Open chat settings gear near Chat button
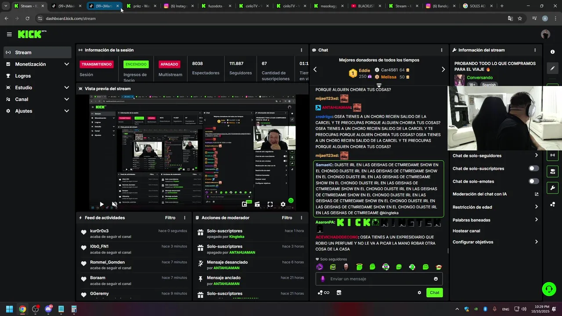562x316 pixels. [x=419, y=293]
